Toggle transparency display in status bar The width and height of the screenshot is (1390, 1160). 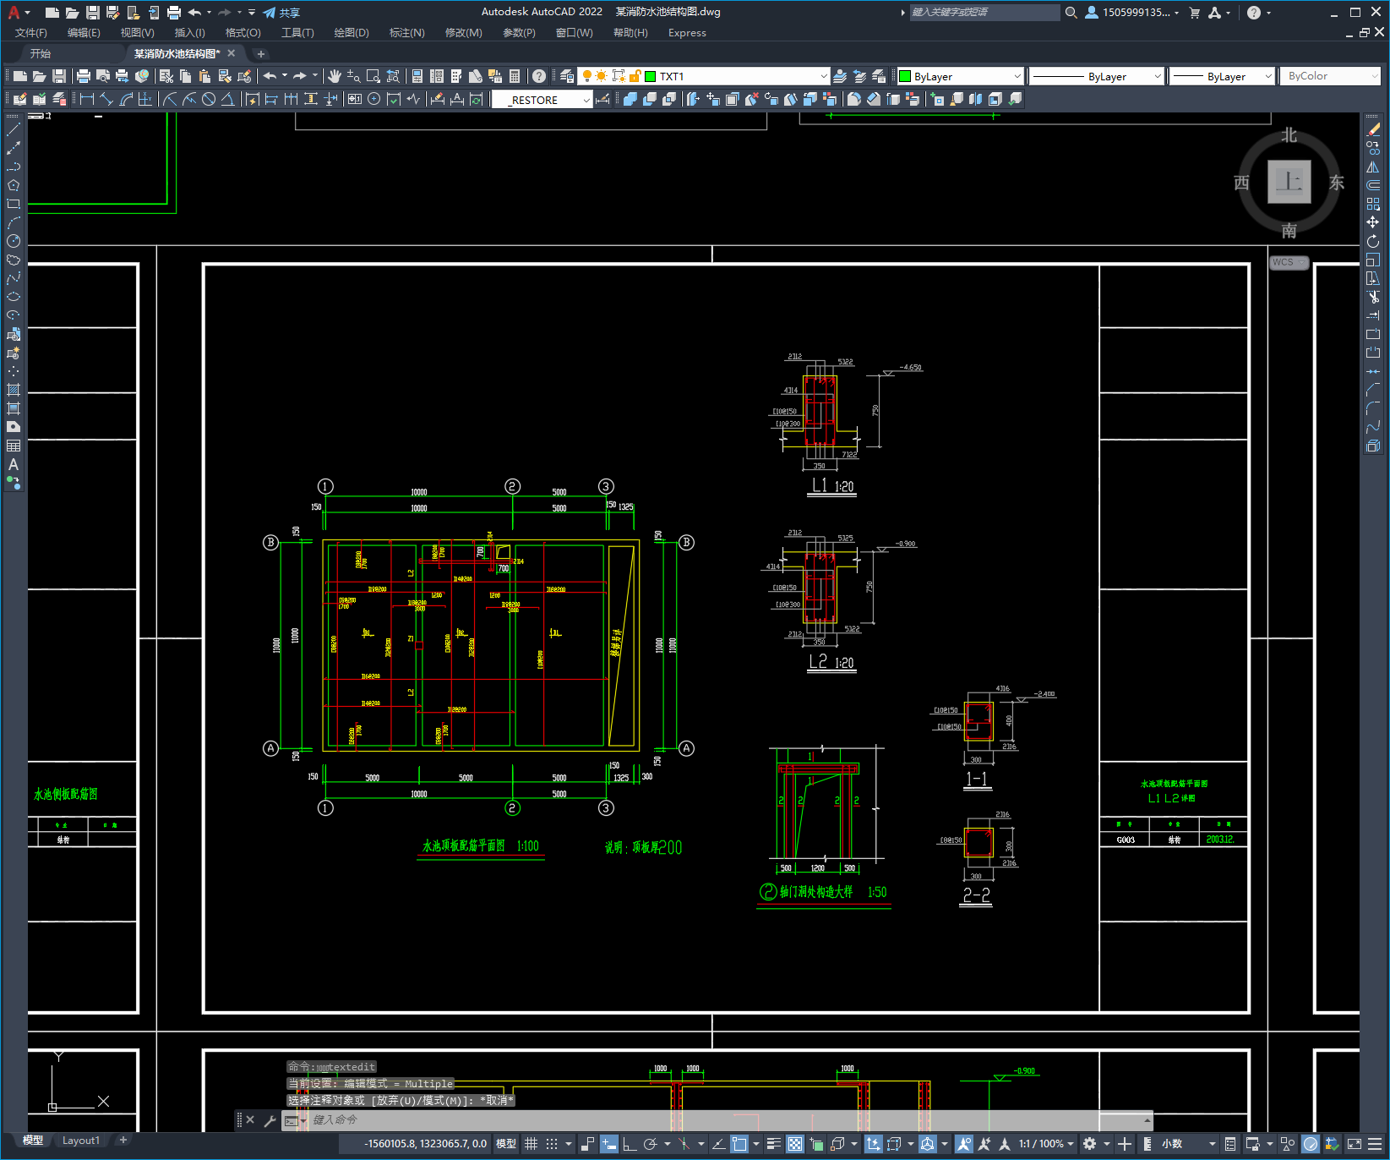tap(795, 1144)
